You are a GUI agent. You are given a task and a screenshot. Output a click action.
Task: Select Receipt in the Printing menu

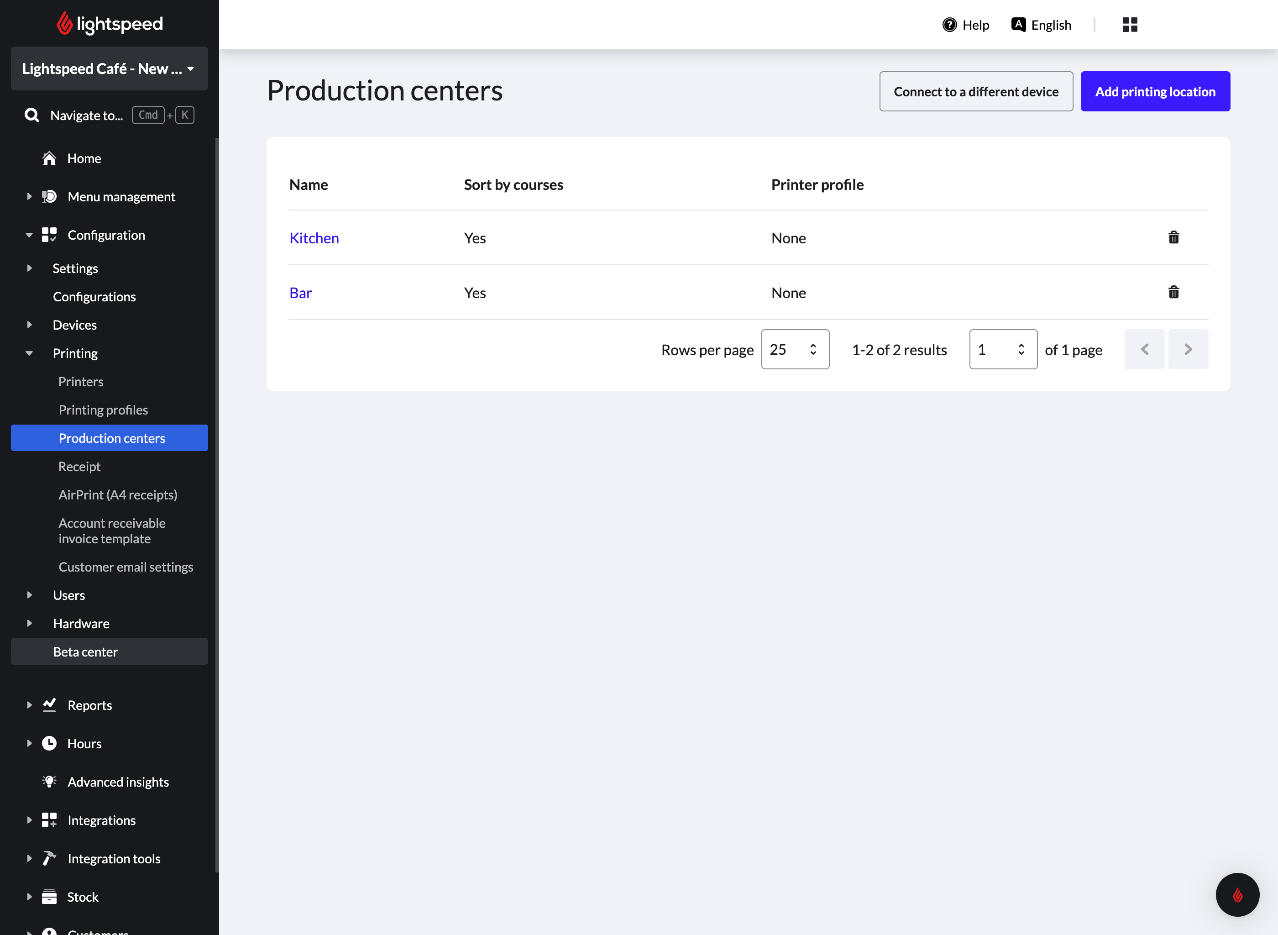pos(79,467)
